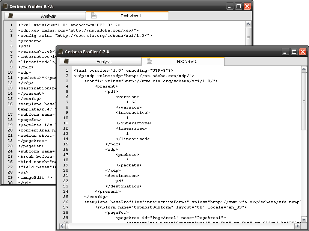Click scroll right arrow in front window

click(298, 226)
